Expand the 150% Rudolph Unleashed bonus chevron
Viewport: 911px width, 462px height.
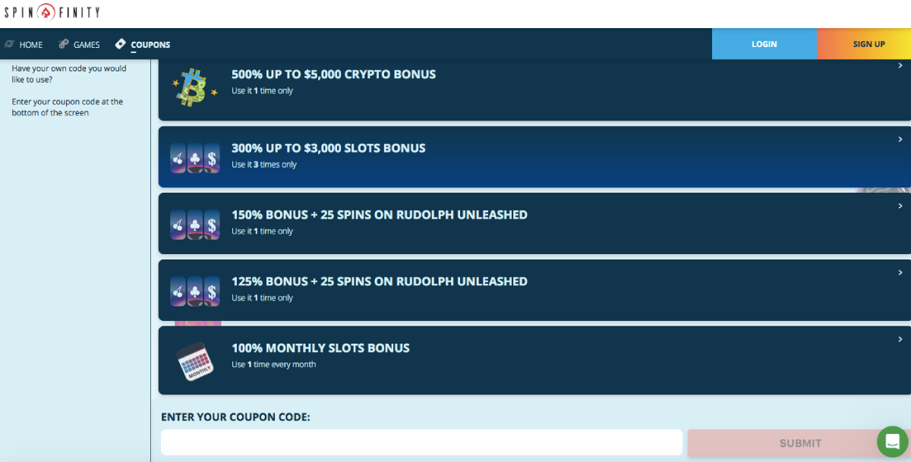900,206
